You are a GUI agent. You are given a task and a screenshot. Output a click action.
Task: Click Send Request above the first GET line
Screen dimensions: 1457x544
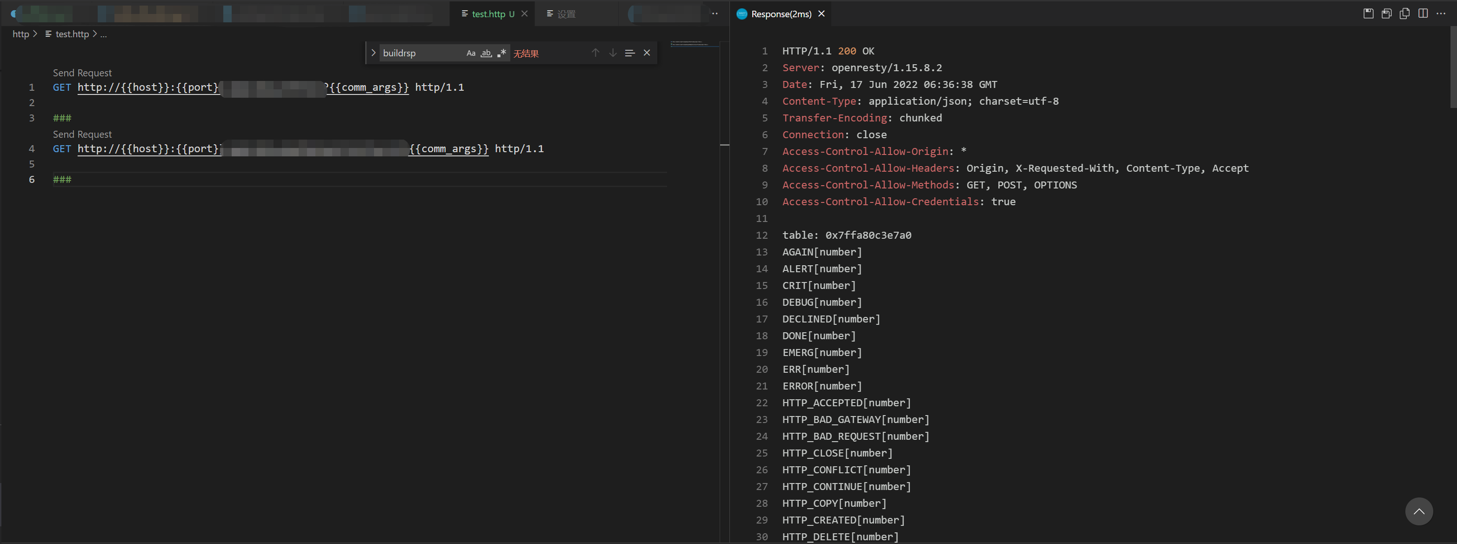[x=82, y=73]
